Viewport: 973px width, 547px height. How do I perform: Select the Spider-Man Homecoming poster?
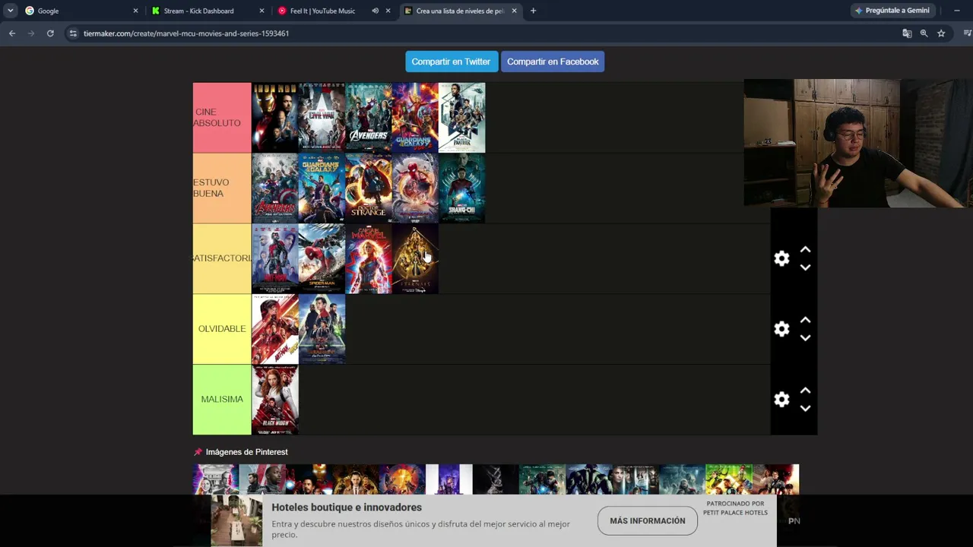click(x=322, y=258)
